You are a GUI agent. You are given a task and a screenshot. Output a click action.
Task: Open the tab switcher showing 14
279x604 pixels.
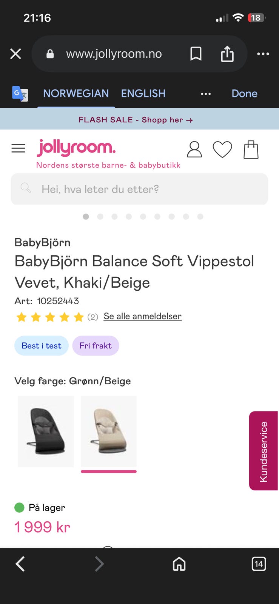click(x=259, y=564)
